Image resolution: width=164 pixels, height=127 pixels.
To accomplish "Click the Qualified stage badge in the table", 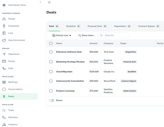I will pyautogui.click(x=132, y=72).
